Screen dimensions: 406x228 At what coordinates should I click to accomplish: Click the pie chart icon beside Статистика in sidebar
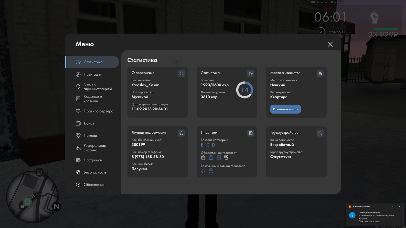78,62
